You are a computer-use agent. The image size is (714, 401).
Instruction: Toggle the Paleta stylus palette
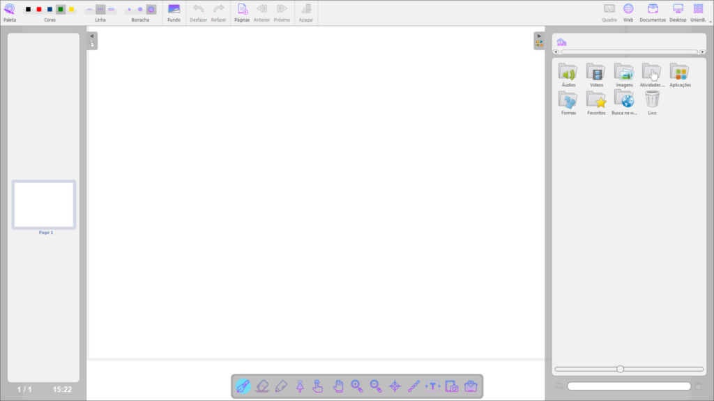point(10,10)
